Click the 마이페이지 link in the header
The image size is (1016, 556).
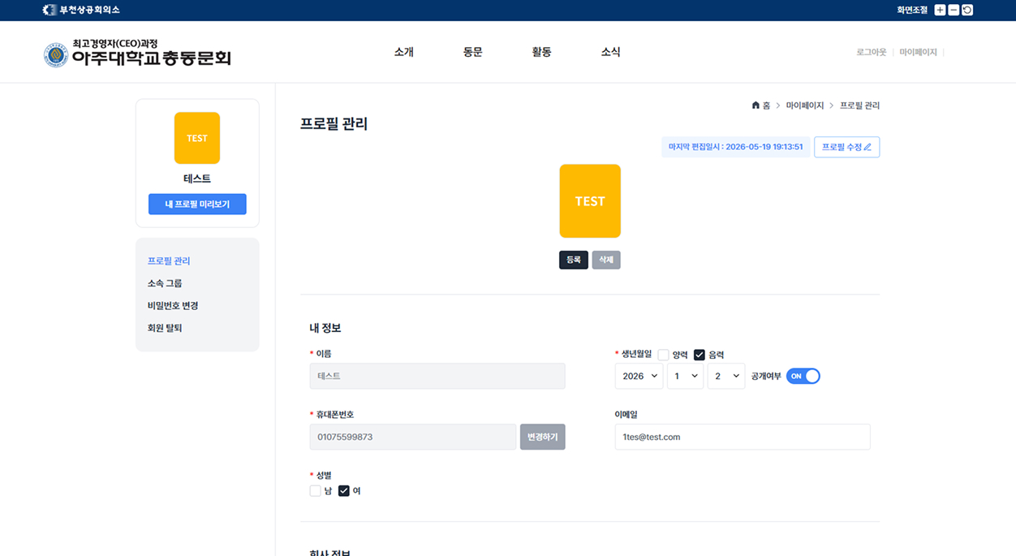click(x=918, y=52)
